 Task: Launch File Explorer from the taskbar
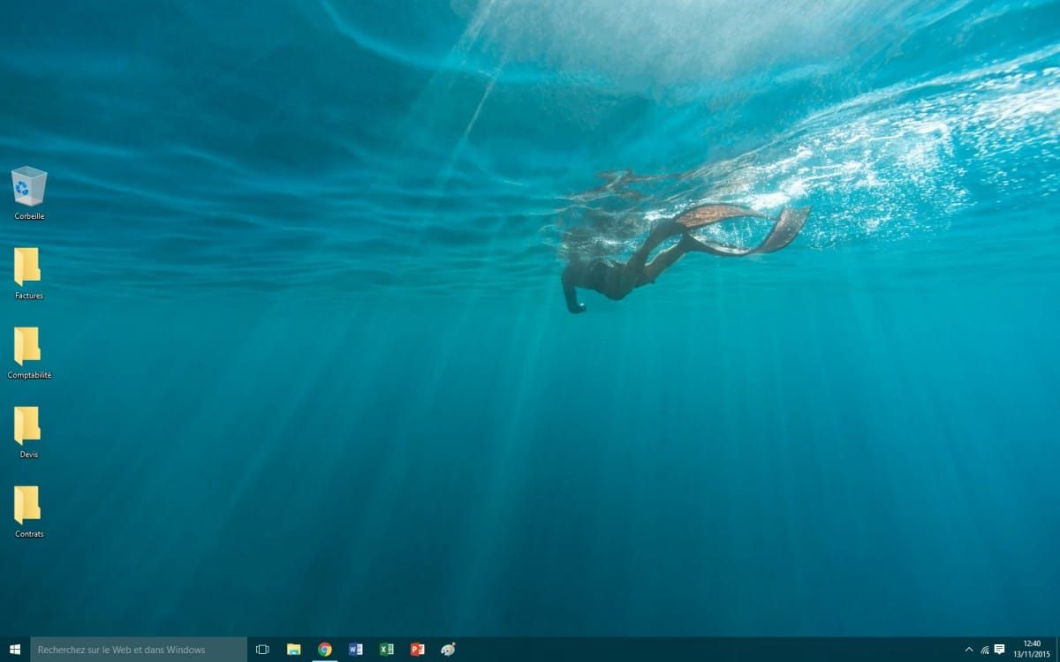tap(294, 650)
